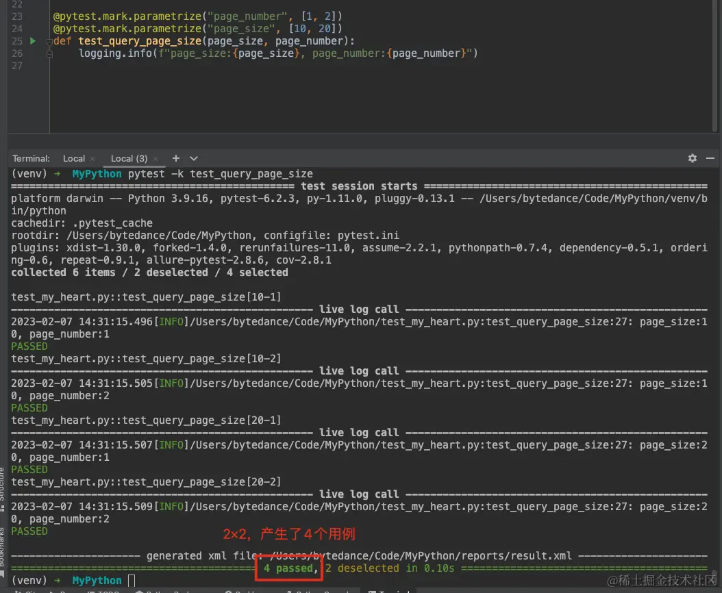Click the log entry timestamped 14:31:15.496

point(359,328)
